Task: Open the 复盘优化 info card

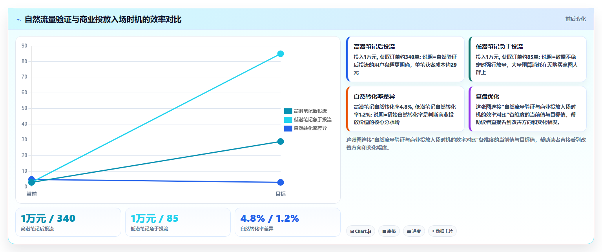Action: click(x=527, y=109)
